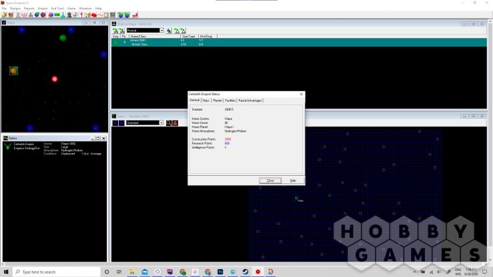Switch to Planets tab in Empire Status

point(217,101)
